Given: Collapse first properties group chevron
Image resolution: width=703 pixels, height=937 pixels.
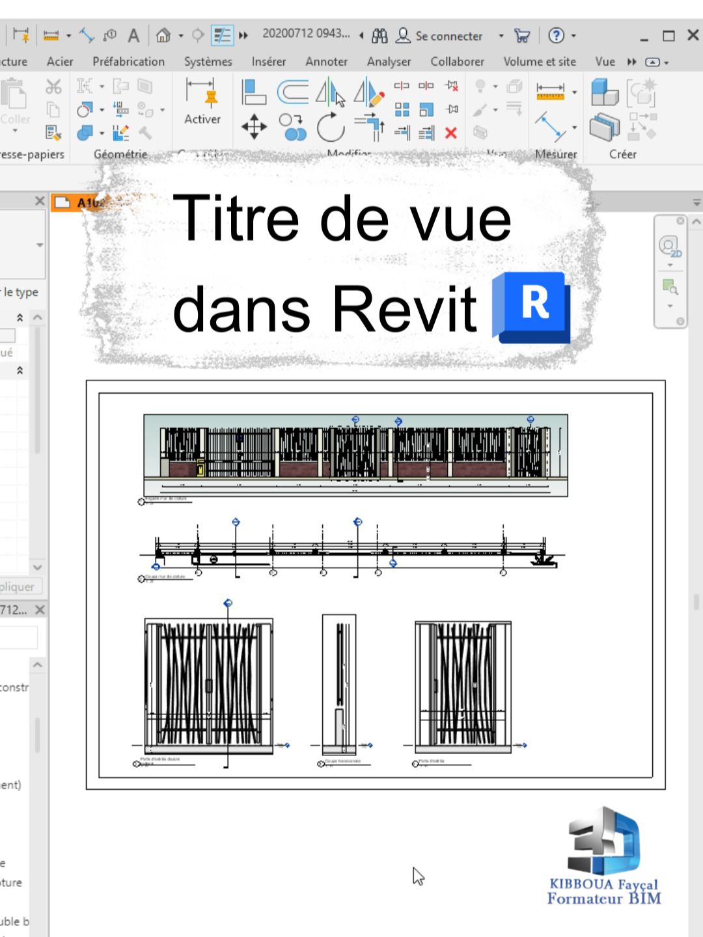Looking at the screenshot, I should pyautogui.click(x=20, y=318).
